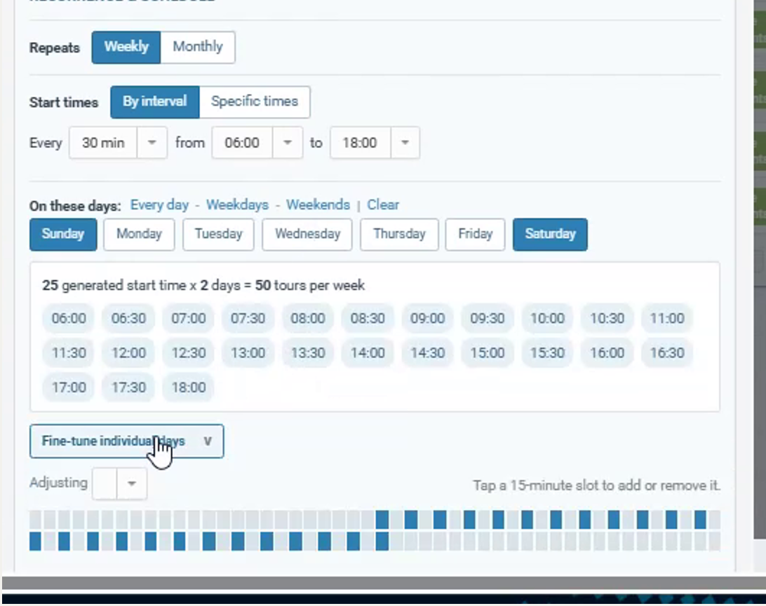Viewport: 766px width, 606px height.
Task: Toggle the Saturday day button
Action: click(550, 235)
